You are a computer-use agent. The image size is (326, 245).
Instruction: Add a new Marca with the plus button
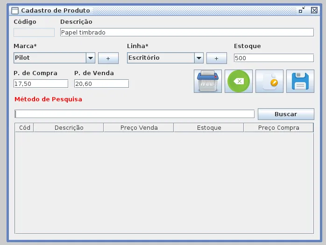[108, 58]
